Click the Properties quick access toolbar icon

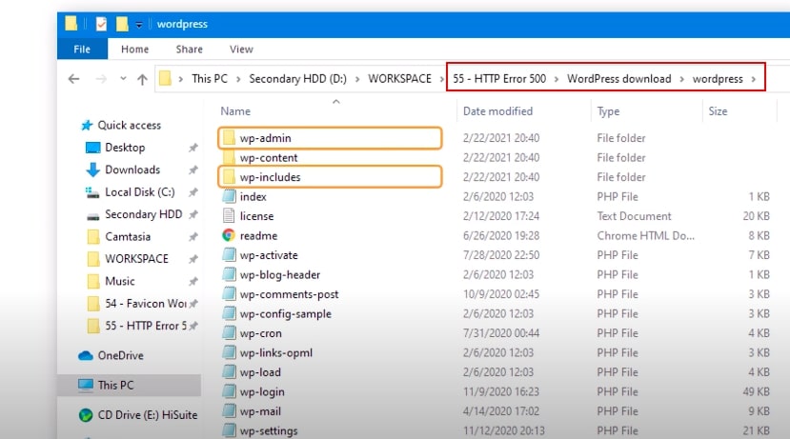pyautogui.click(x=101, y=24)
